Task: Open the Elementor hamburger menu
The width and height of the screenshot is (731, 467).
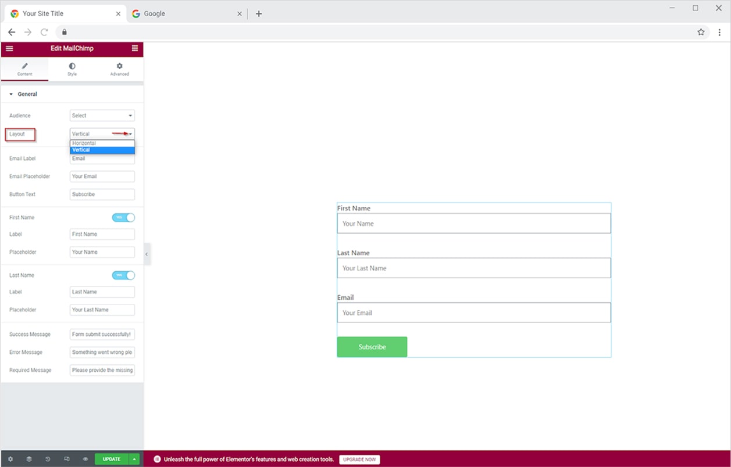Action: point(9,49)
